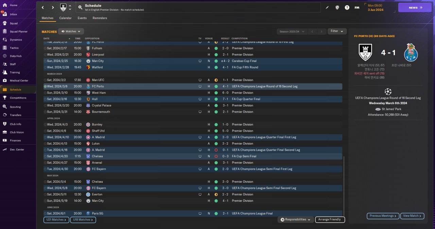
Task: Toggle the Man UFC row circle marker
Action: [45, 80]
